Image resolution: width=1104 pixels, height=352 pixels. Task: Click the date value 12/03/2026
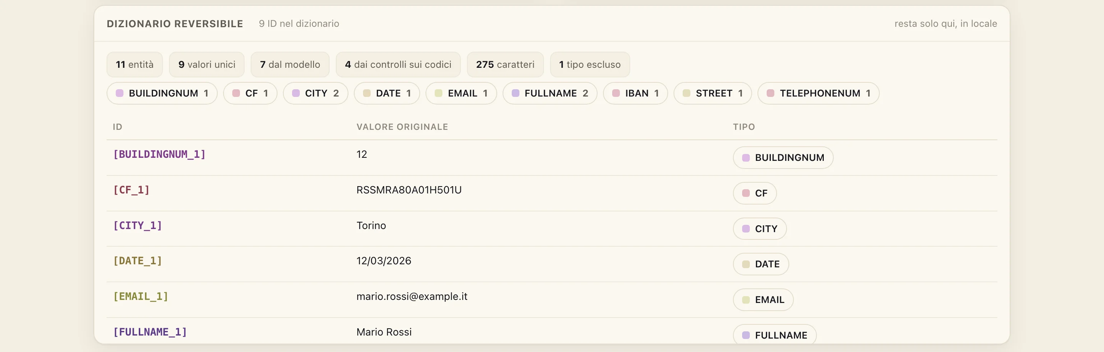pyautogui.click(x=384, y=261)
